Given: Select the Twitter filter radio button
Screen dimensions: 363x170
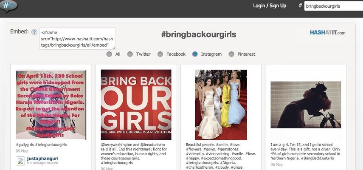Looking at the screenshot, I should (130, 54).
